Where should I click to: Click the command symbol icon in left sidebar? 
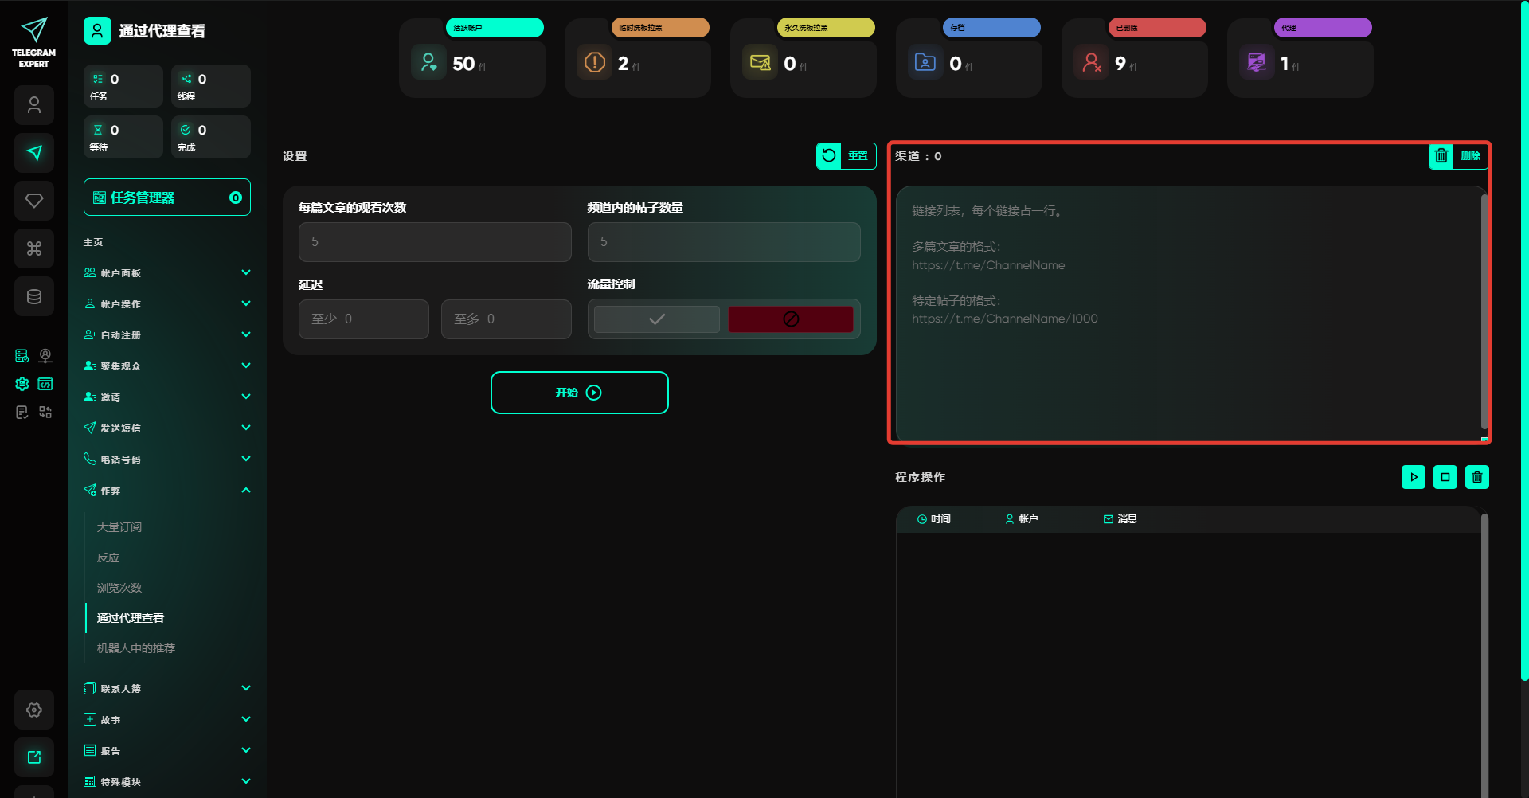34,248
